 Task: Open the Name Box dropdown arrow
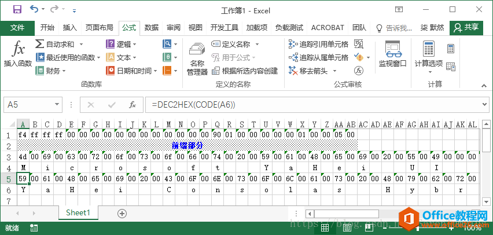point(57,105)
